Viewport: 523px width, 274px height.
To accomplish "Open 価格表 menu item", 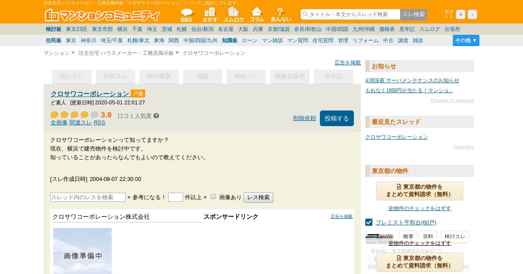I will tap(387, 29).
